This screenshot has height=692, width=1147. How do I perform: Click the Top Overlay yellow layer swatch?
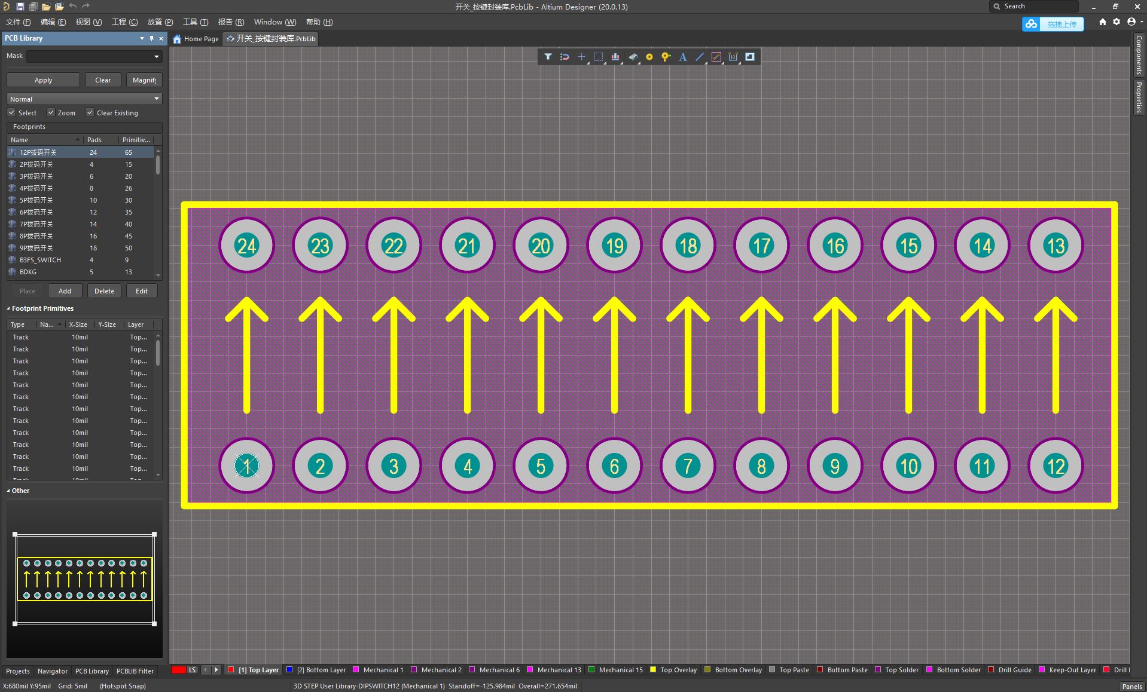pyautogui.click(x=653, y=670)
